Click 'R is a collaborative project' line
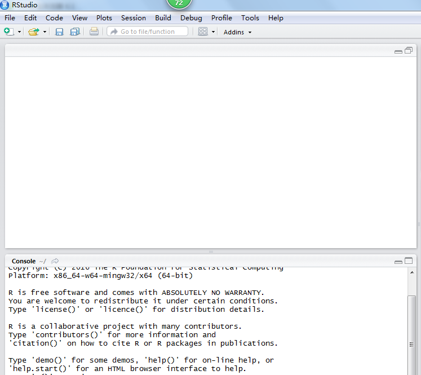The height and width of the screenshot is (375, 421). 125,327
